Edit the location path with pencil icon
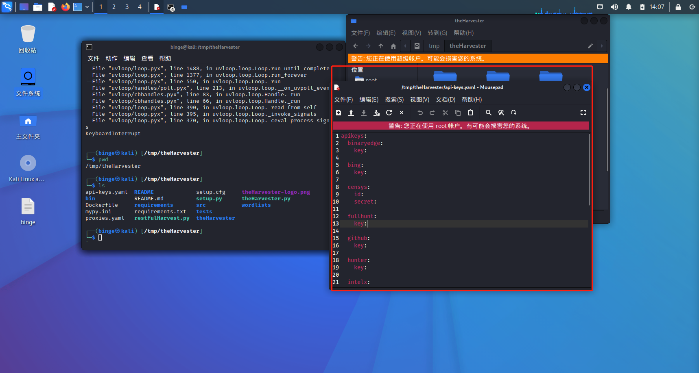Screen dimensions: 699x373 point(590,46)
